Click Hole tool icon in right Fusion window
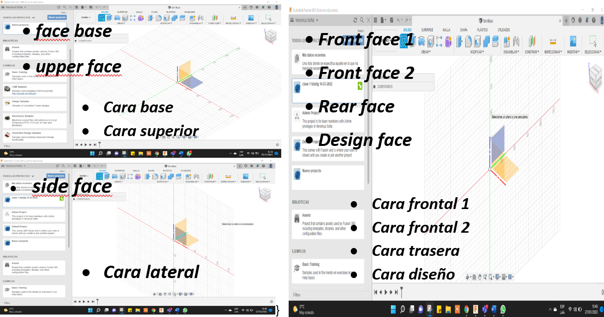The image size is (604, 317). (431, 41)
